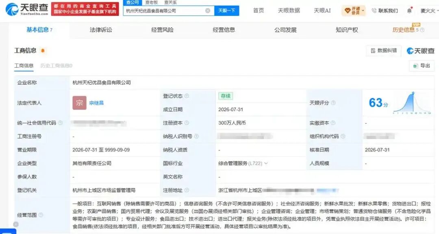Click the Tianyancha logo at top left
The width and height of the screenshot is (439, 234).
26,9
